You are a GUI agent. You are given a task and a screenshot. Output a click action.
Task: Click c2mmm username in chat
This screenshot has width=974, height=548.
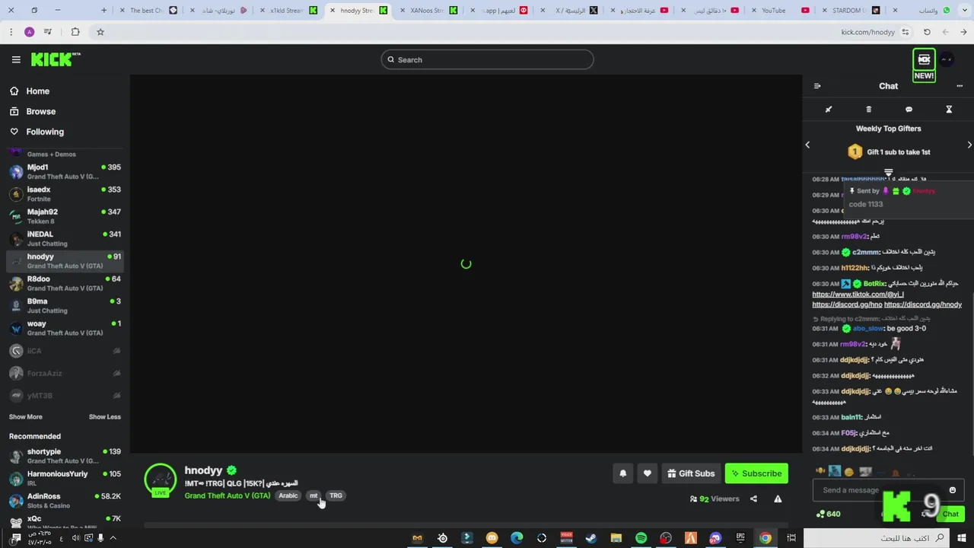pyautogui.click(x=865, y=252)
